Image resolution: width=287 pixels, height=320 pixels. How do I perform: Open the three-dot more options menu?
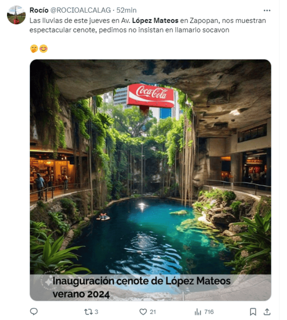(266, 10)
